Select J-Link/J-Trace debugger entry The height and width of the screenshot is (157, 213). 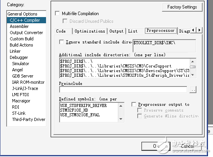pos(25,88)
